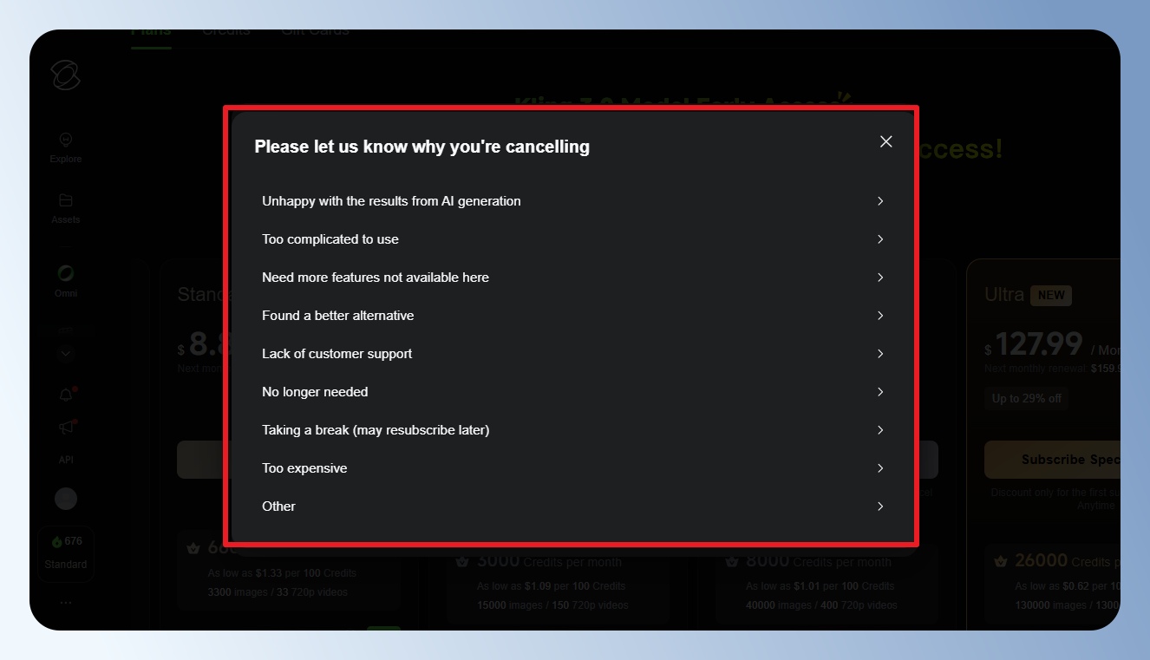Pick 'Need more features not available here'
1150x660 pixels.
click(376, 278)
